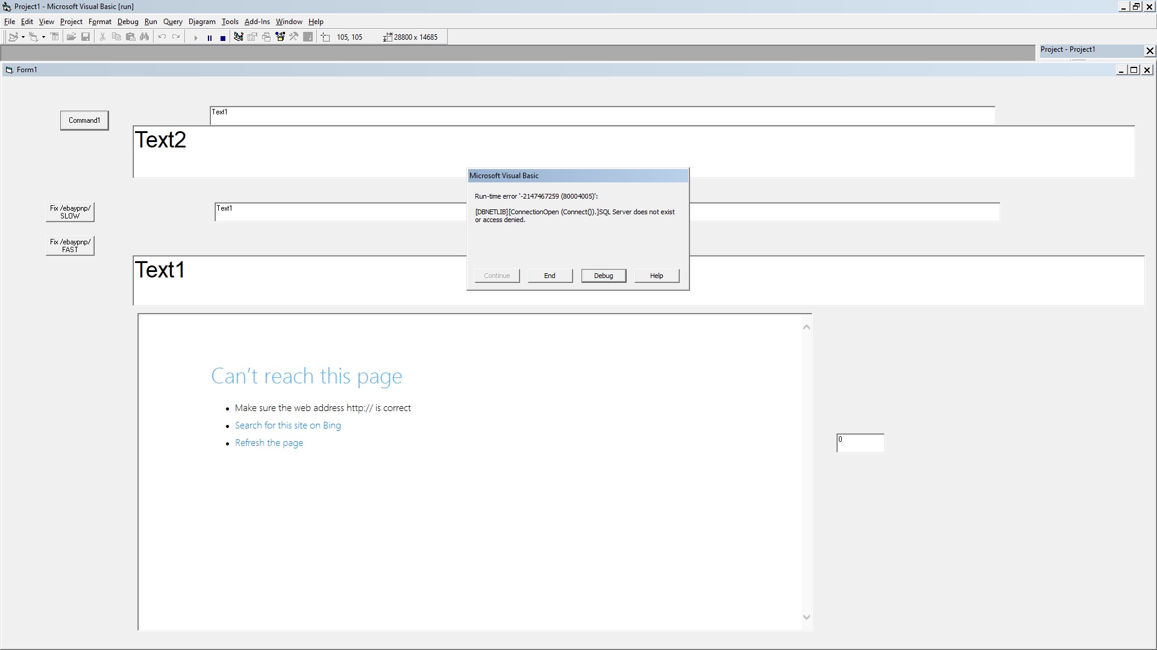Click the Start (run) play icon
The width and height of the screenshot is (1157, 650).
[x=195, y=37]
